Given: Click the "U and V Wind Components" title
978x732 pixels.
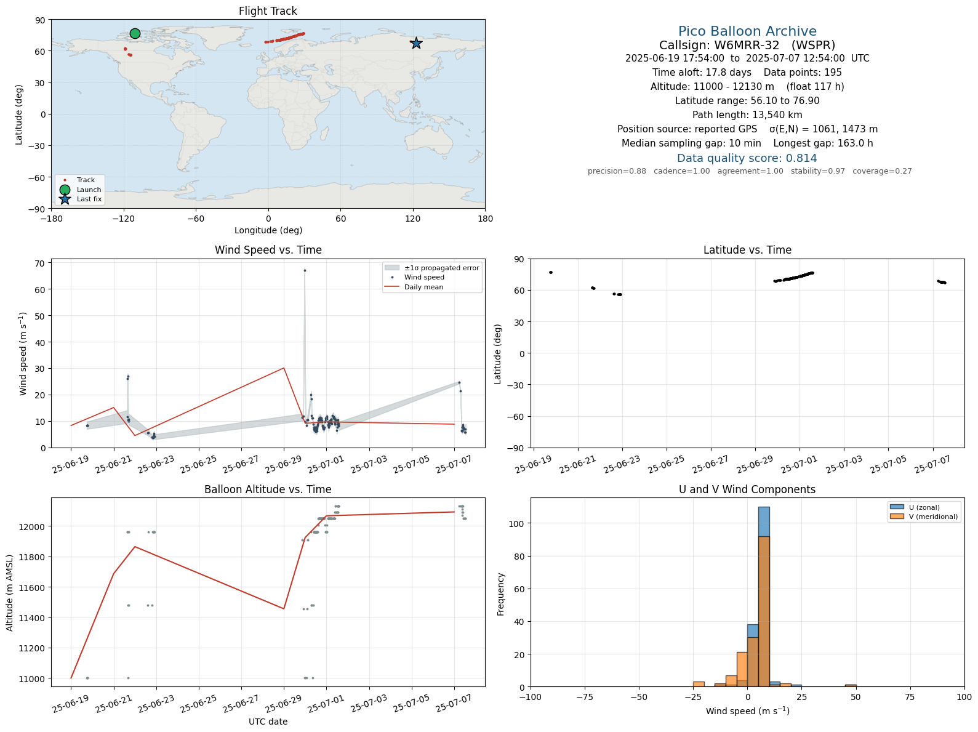Looking at the screenshot, I should click(x=747, y=489).
